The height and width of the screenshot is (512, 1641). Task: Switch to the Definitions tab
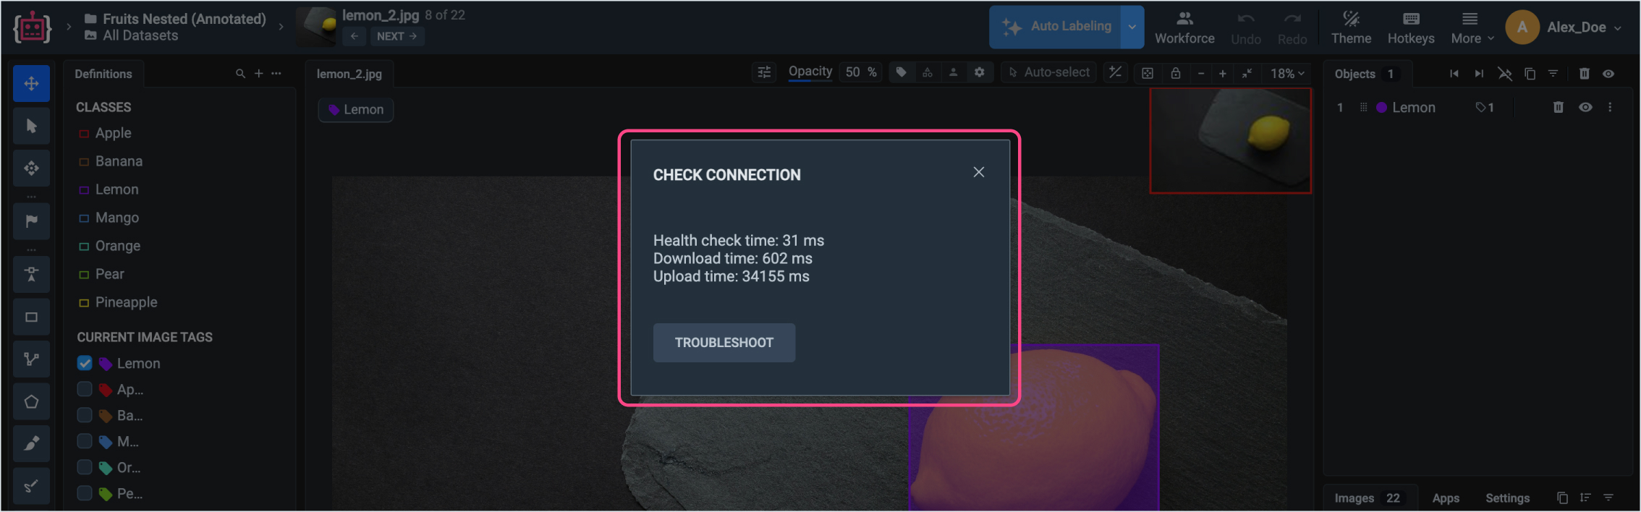coord(103,74)
